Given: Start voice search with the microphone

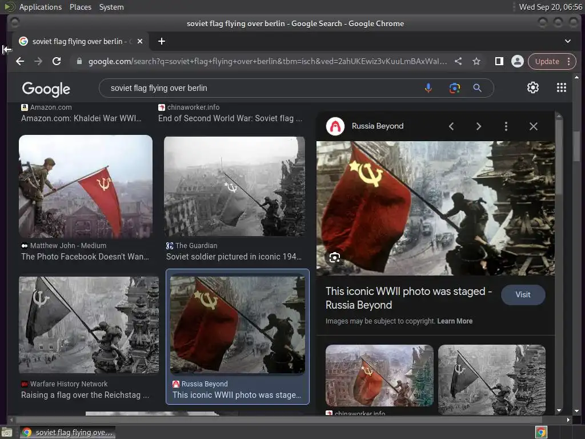Looking at the screenshot, I should pos(428,88).
